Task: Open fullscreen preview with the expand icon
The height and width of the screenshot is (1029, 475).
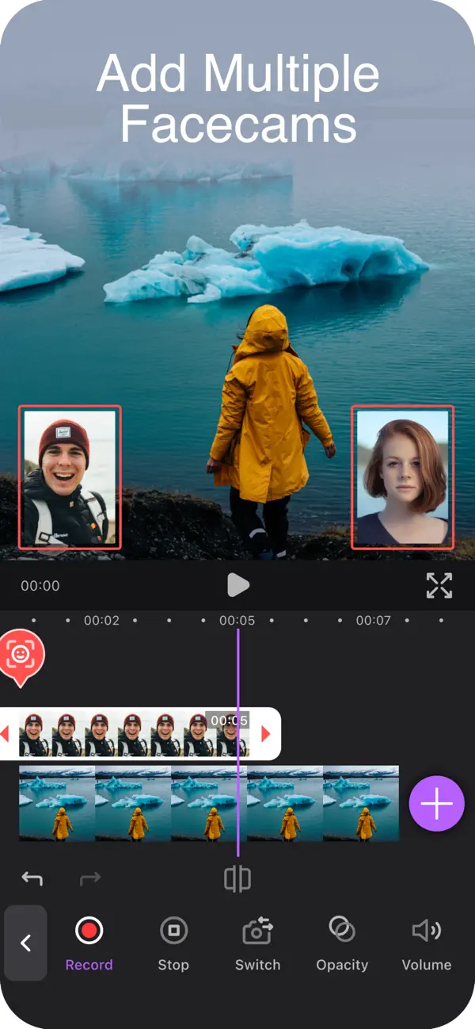Action: [439, 585]
